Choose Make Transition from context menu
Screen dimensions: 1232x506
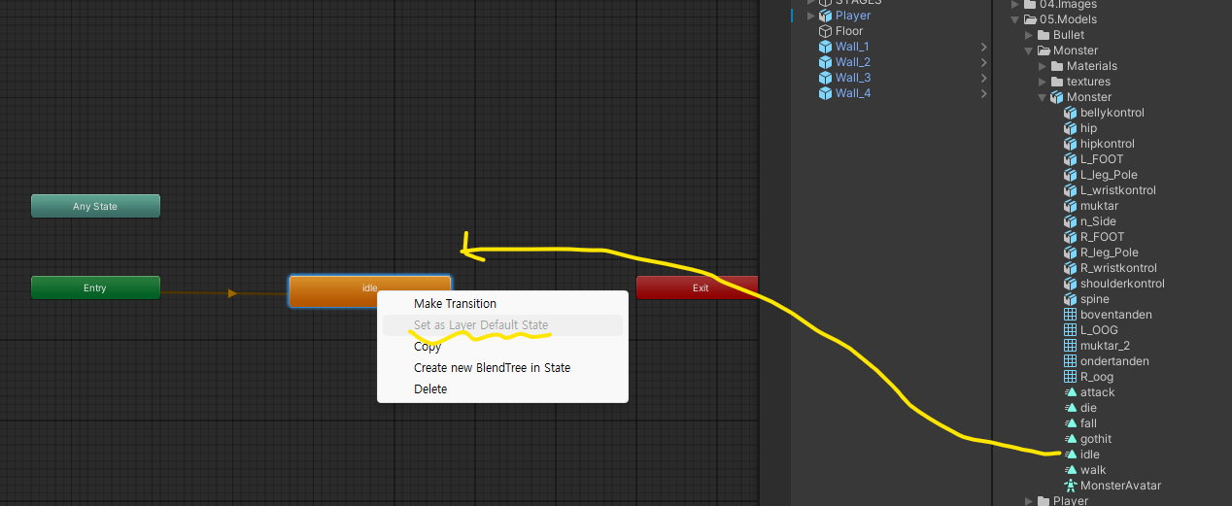455,304
